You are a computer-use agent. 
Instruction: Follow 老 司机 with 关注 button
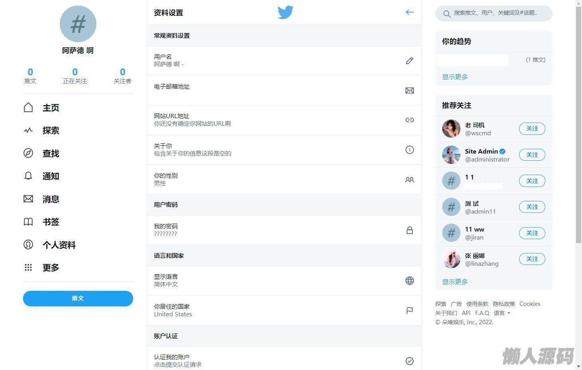(x=532, y=129)
